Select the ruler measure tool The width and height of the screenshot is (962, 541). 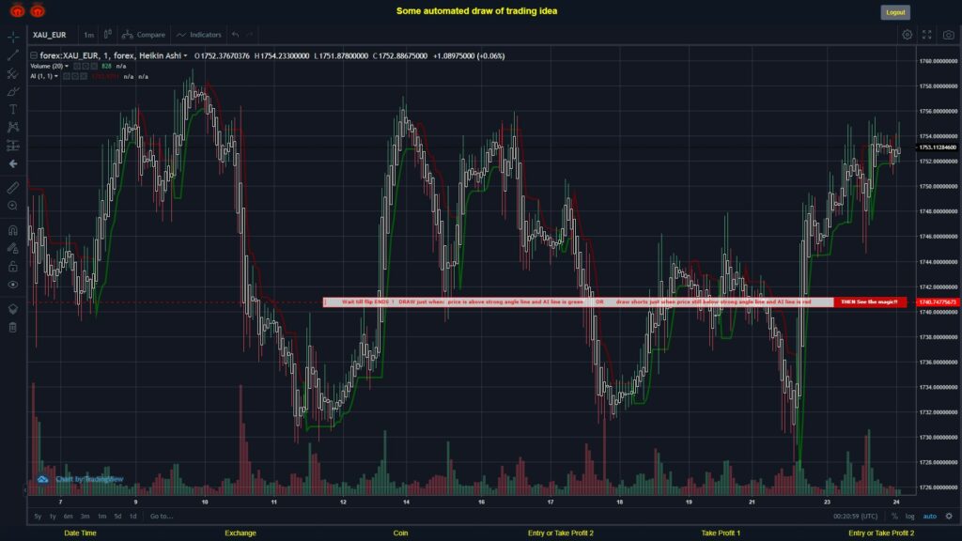13,188
